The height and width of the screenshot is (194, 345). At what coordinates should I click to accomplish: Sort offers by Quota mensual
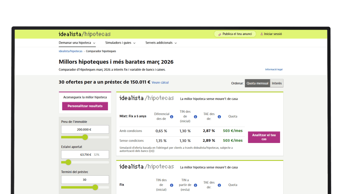[x=257, y=83]
